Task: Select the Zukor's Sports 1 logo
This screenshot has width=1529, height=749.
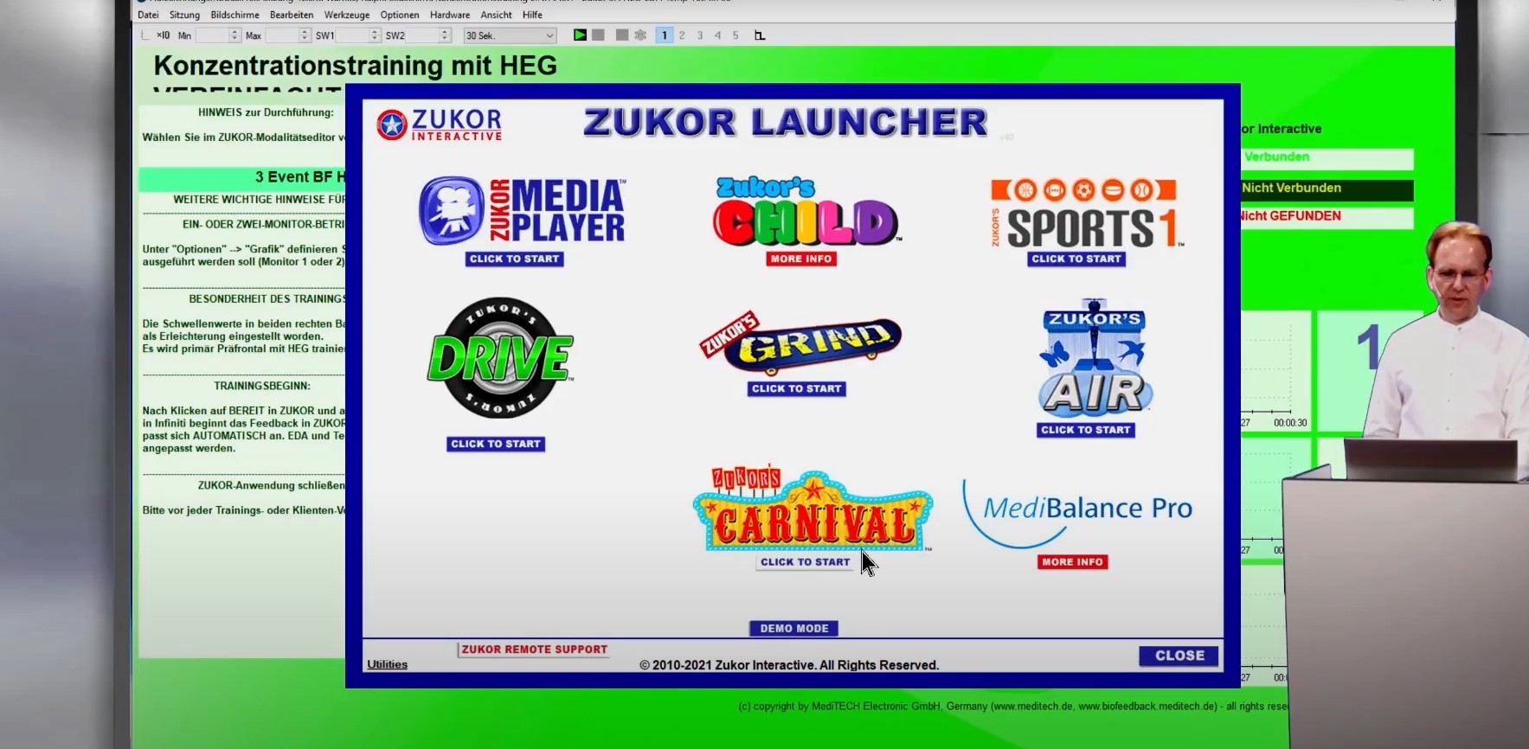Action: (x=1086, y=214)
